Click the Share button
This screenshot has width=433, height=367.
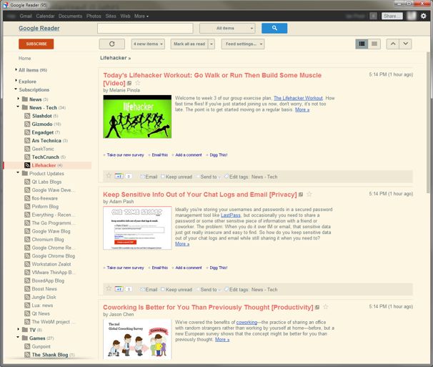coord(392,16)
